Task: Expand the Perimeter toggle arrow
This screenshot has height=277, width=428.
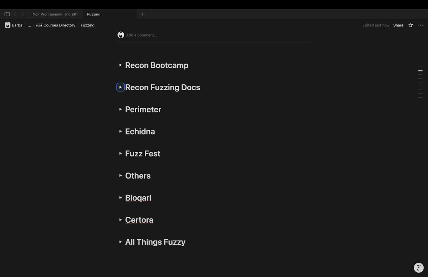Action: tap(121, 109)
